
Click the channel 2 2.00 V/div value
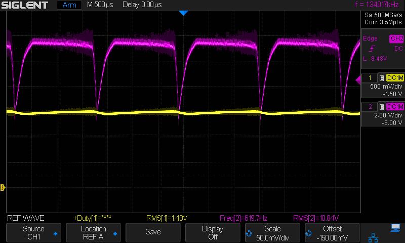pos(388,115)
